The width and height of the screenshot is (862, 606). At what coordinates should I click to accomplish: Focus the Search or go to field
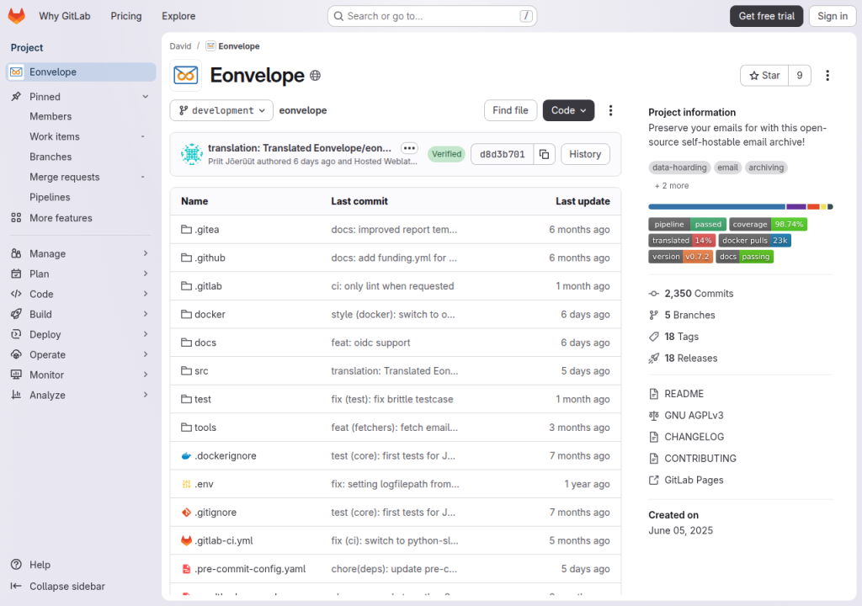coord(432,16)
